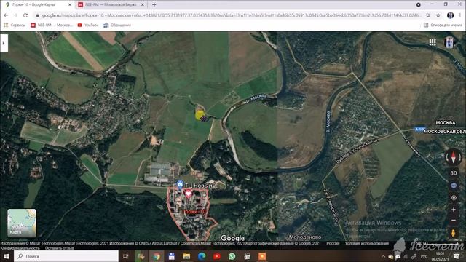The height and width of the screenshot is (262, 466).
Task: Click the РУС language indicator
Action: (x=424, y=256)
